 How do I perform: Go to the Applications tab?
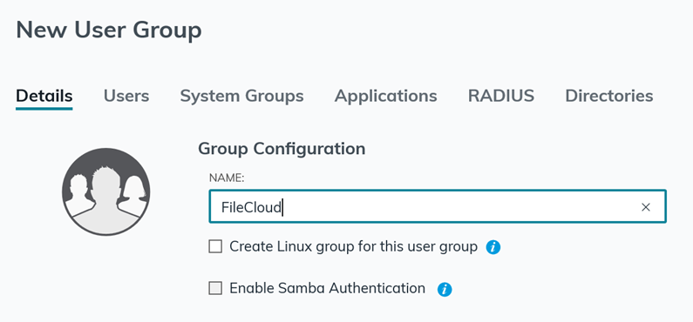pos(386,96)
